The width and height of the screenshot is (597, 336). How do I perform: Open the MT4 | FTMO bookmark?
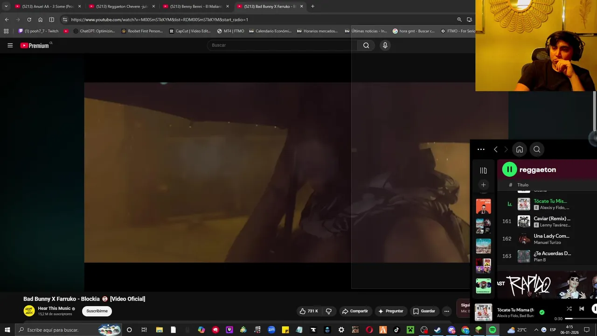coord(230,31)
